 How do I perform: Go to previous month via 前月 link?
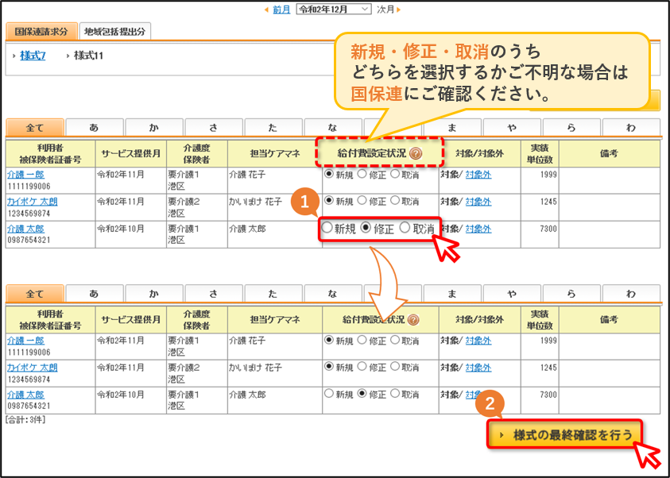tap(281, 10)
